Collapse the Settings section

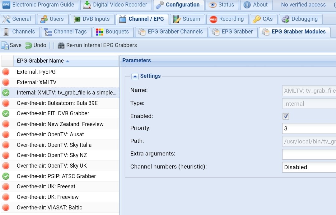[135, 76]
